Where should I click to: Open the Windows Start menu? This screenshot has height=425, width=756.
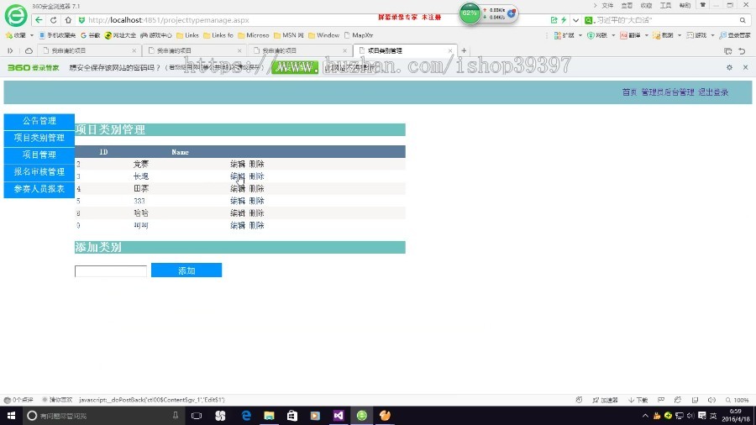click(11, 416)
